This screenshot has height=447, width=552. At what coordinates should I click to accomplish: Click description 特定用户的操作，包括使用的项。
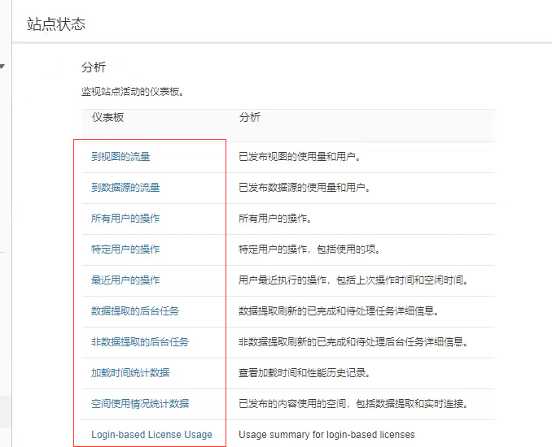point(310,250)
